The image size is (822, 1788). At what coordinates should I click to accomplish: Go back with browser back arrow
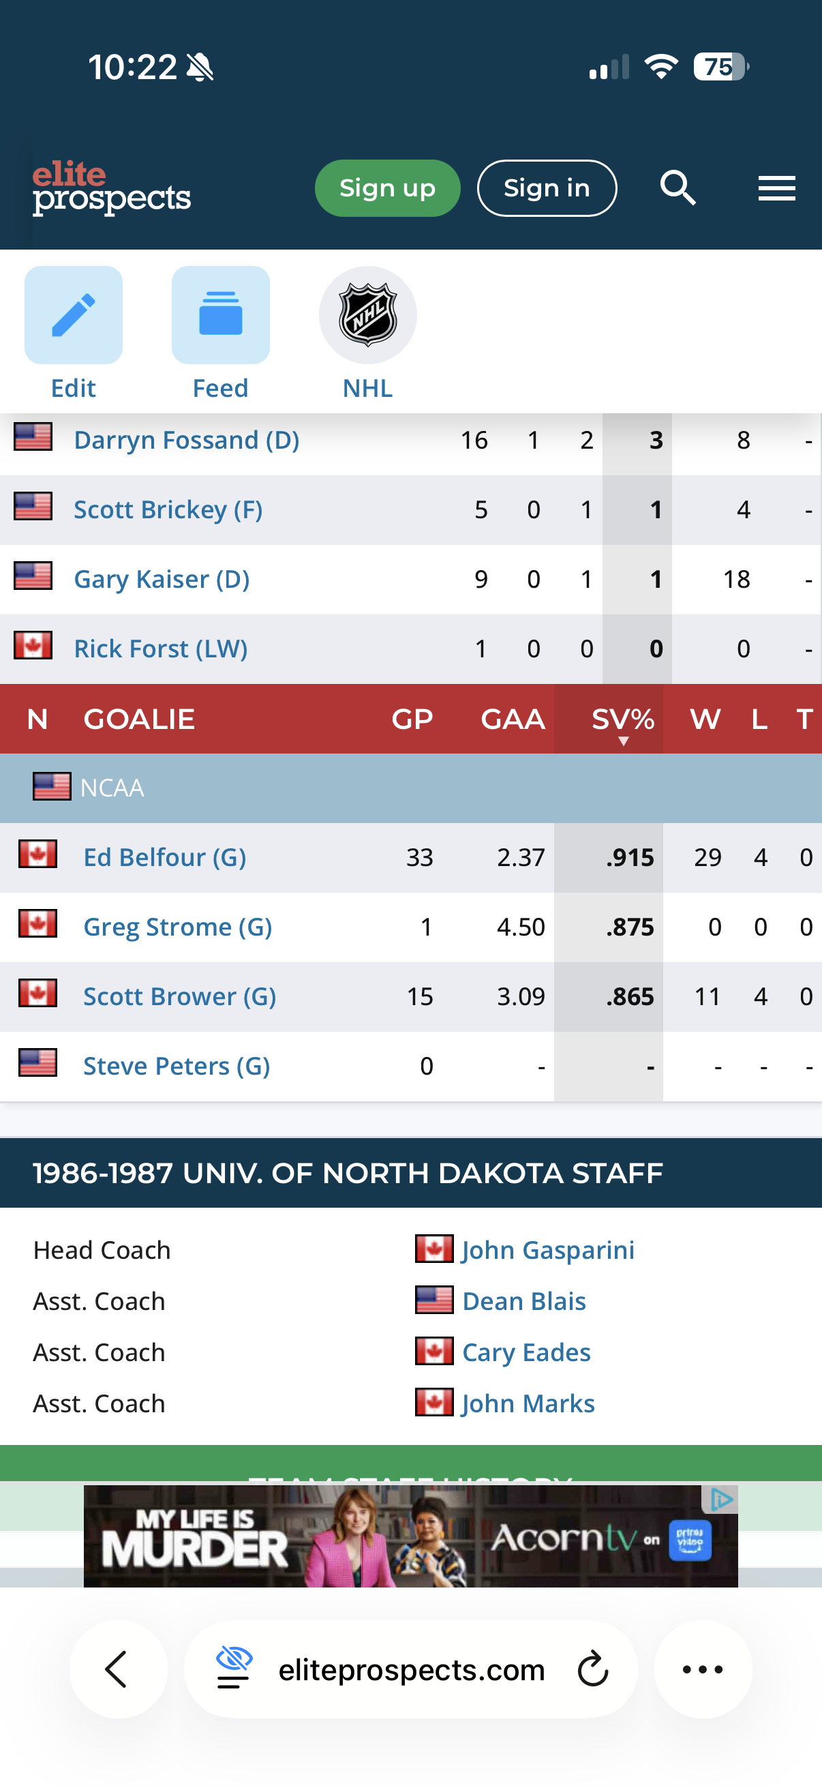point(118,1669)
